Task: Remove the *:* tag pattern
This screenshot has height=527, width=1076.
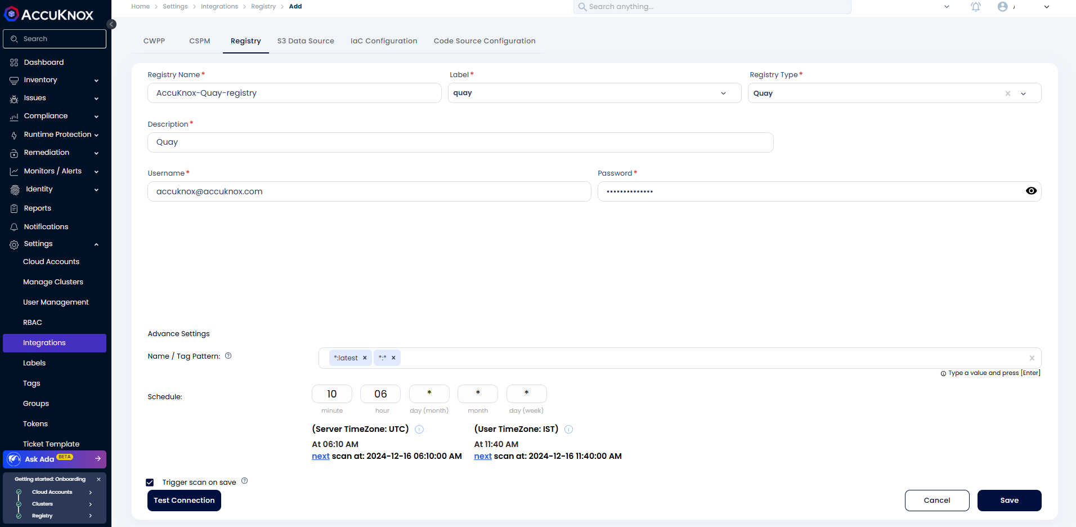Action: coord(393,358)
